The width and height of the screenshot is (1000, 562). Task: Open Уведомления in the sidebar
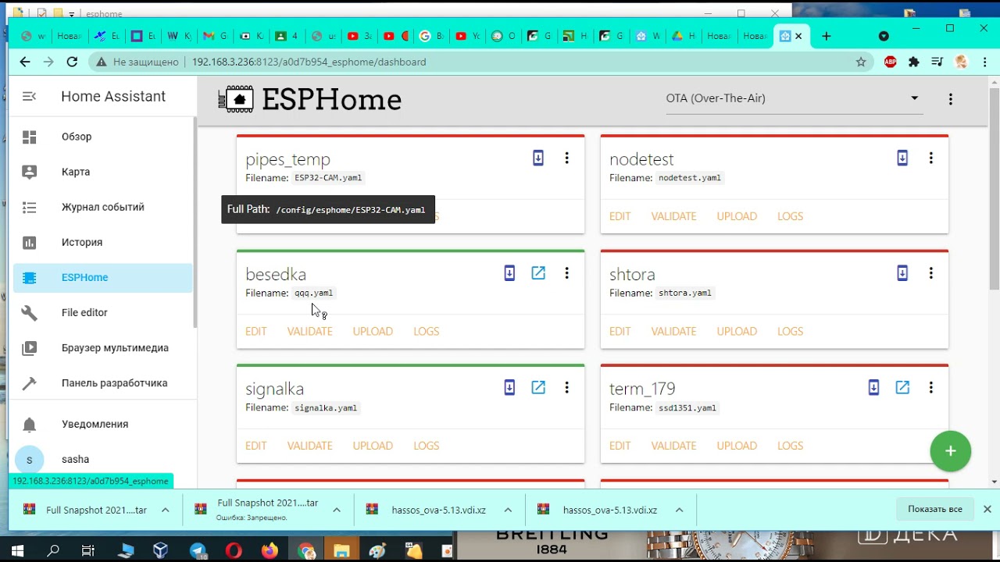[102, 424]
